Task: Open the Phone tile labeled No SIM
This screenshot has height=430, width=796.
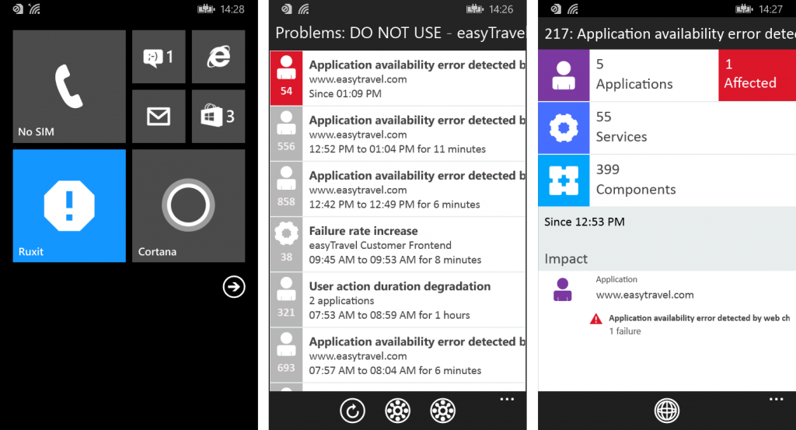Action: (x=69, y=86)
